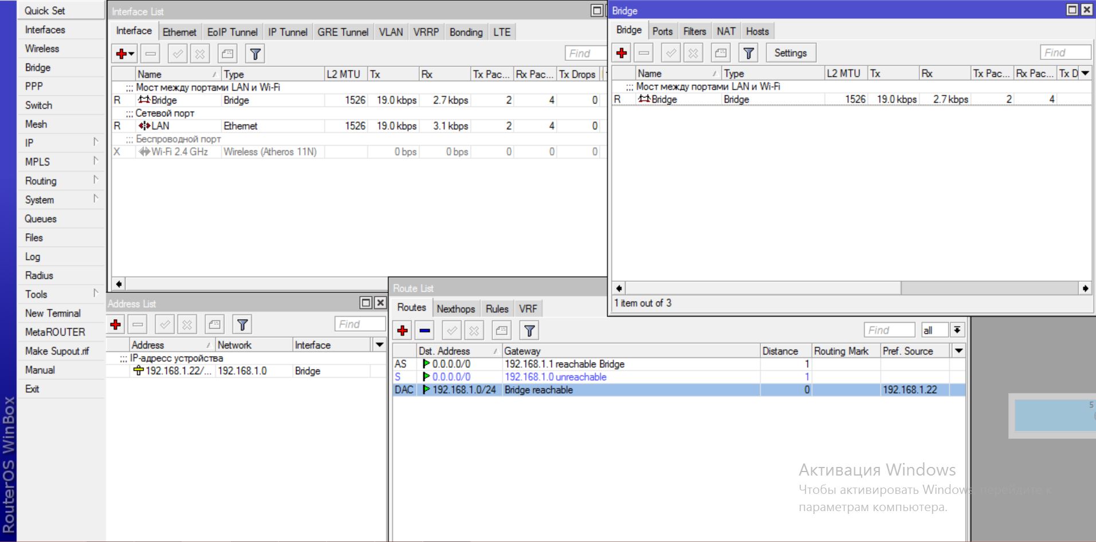Add a new address in Address List
Screen dimensions: 1096x542
(x=116, y=325)
